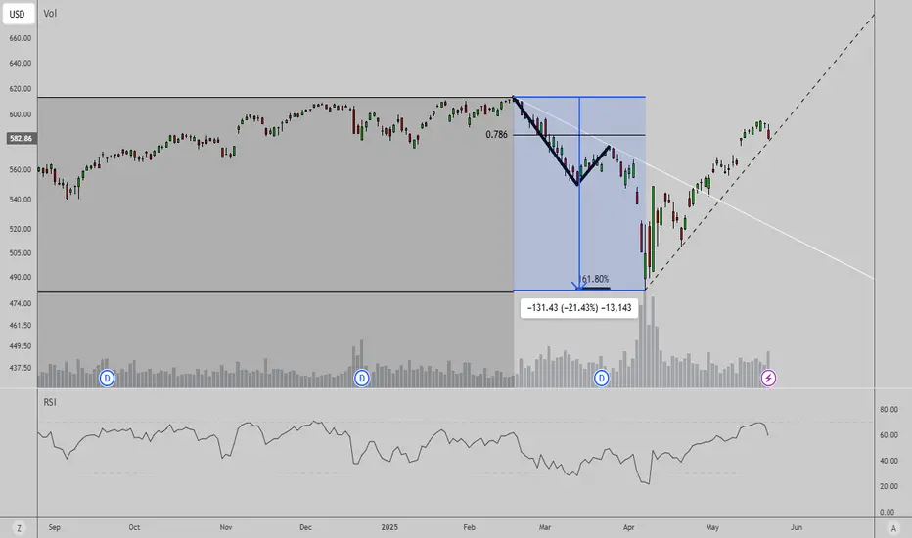Select the Vol indicator label
This screenshot has width=912, height=538.
click(x=50, y=14)
